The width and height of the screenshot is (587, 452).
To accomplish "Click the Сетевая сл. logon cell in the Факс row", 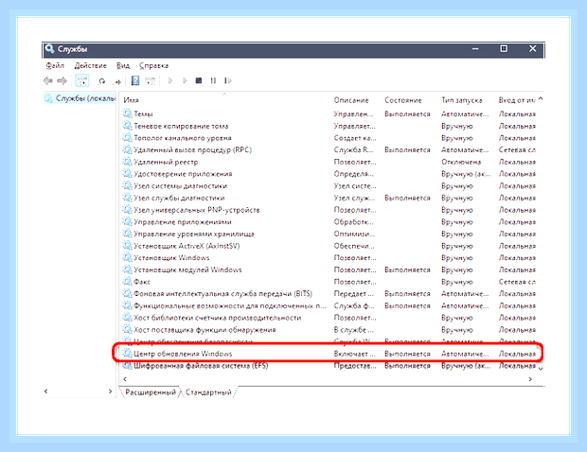I will click(517, 282).
